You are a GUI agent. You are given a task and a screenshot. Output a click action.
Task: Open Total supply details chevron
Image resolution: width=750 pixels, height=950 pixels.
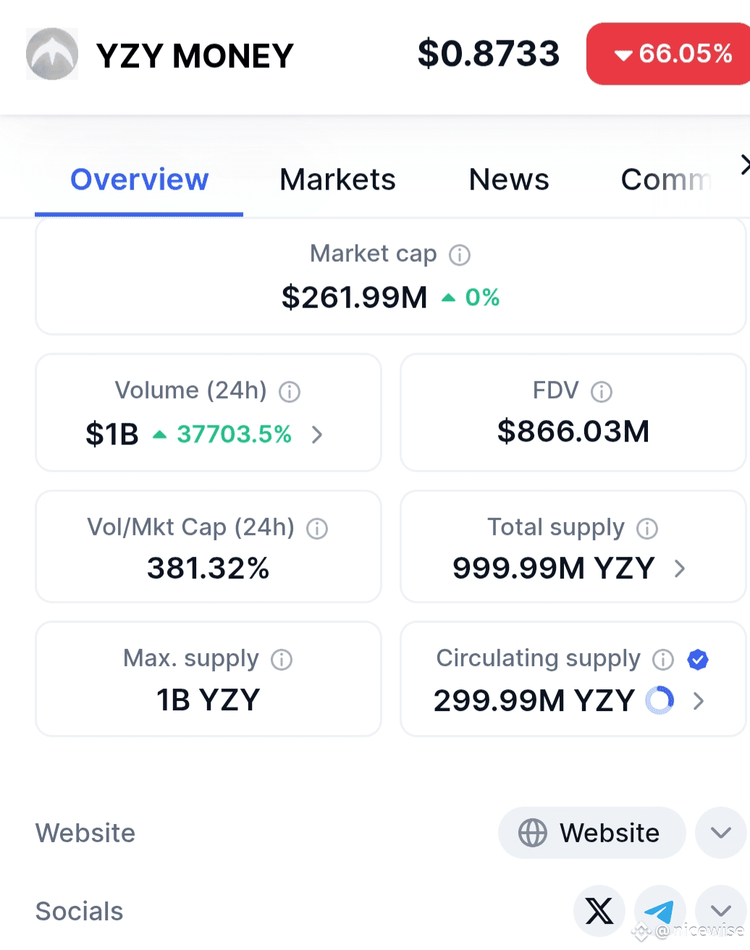pos(680,568)
